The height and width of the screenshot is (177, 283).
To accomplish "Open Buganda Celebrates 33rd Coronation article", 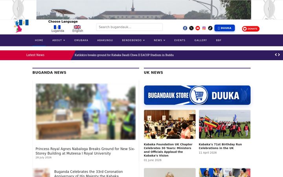I will (88, 173).
